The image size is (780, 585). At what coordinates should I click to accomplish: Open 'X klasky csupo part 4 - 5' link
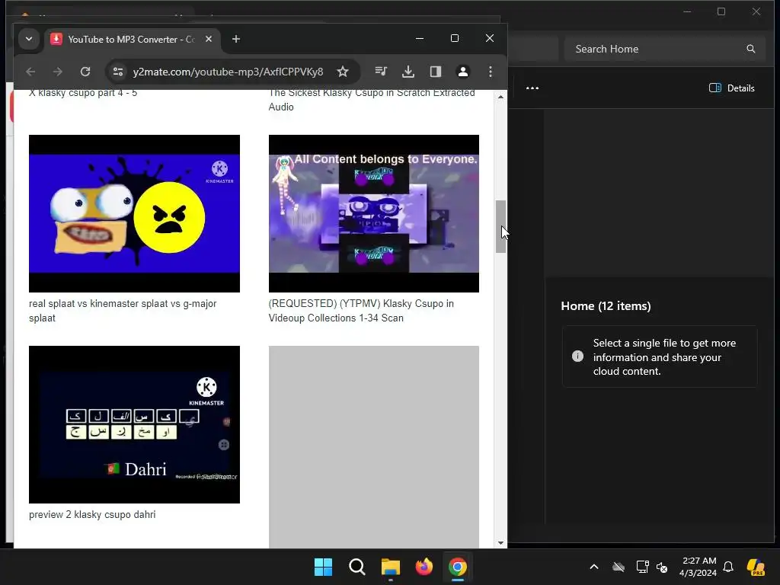pos(82,93)
